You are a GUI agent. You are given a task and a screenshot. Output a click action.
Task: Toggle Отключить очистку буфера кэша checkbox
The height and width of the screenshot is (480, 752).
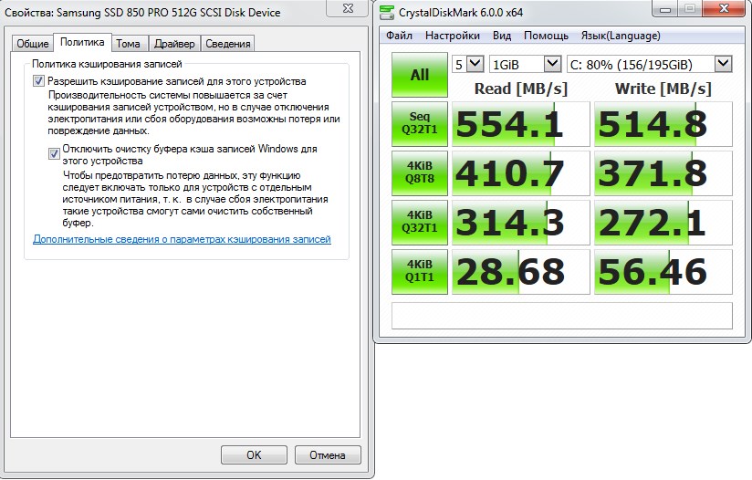(54, 153)
